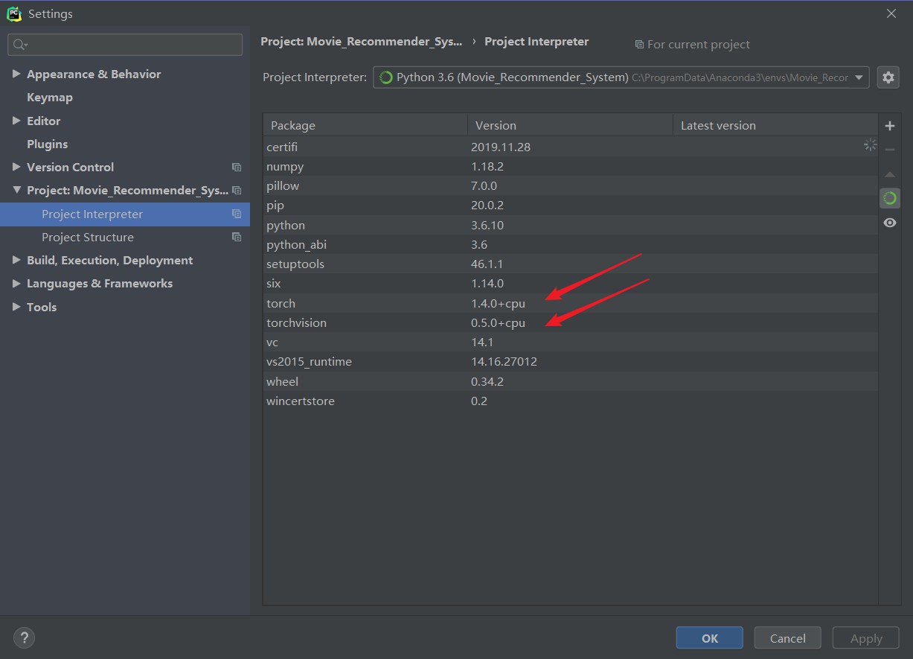Click the project-level icon beside Project Structure
The width and height of the screenshot is (913, 659).
point(237,237)
